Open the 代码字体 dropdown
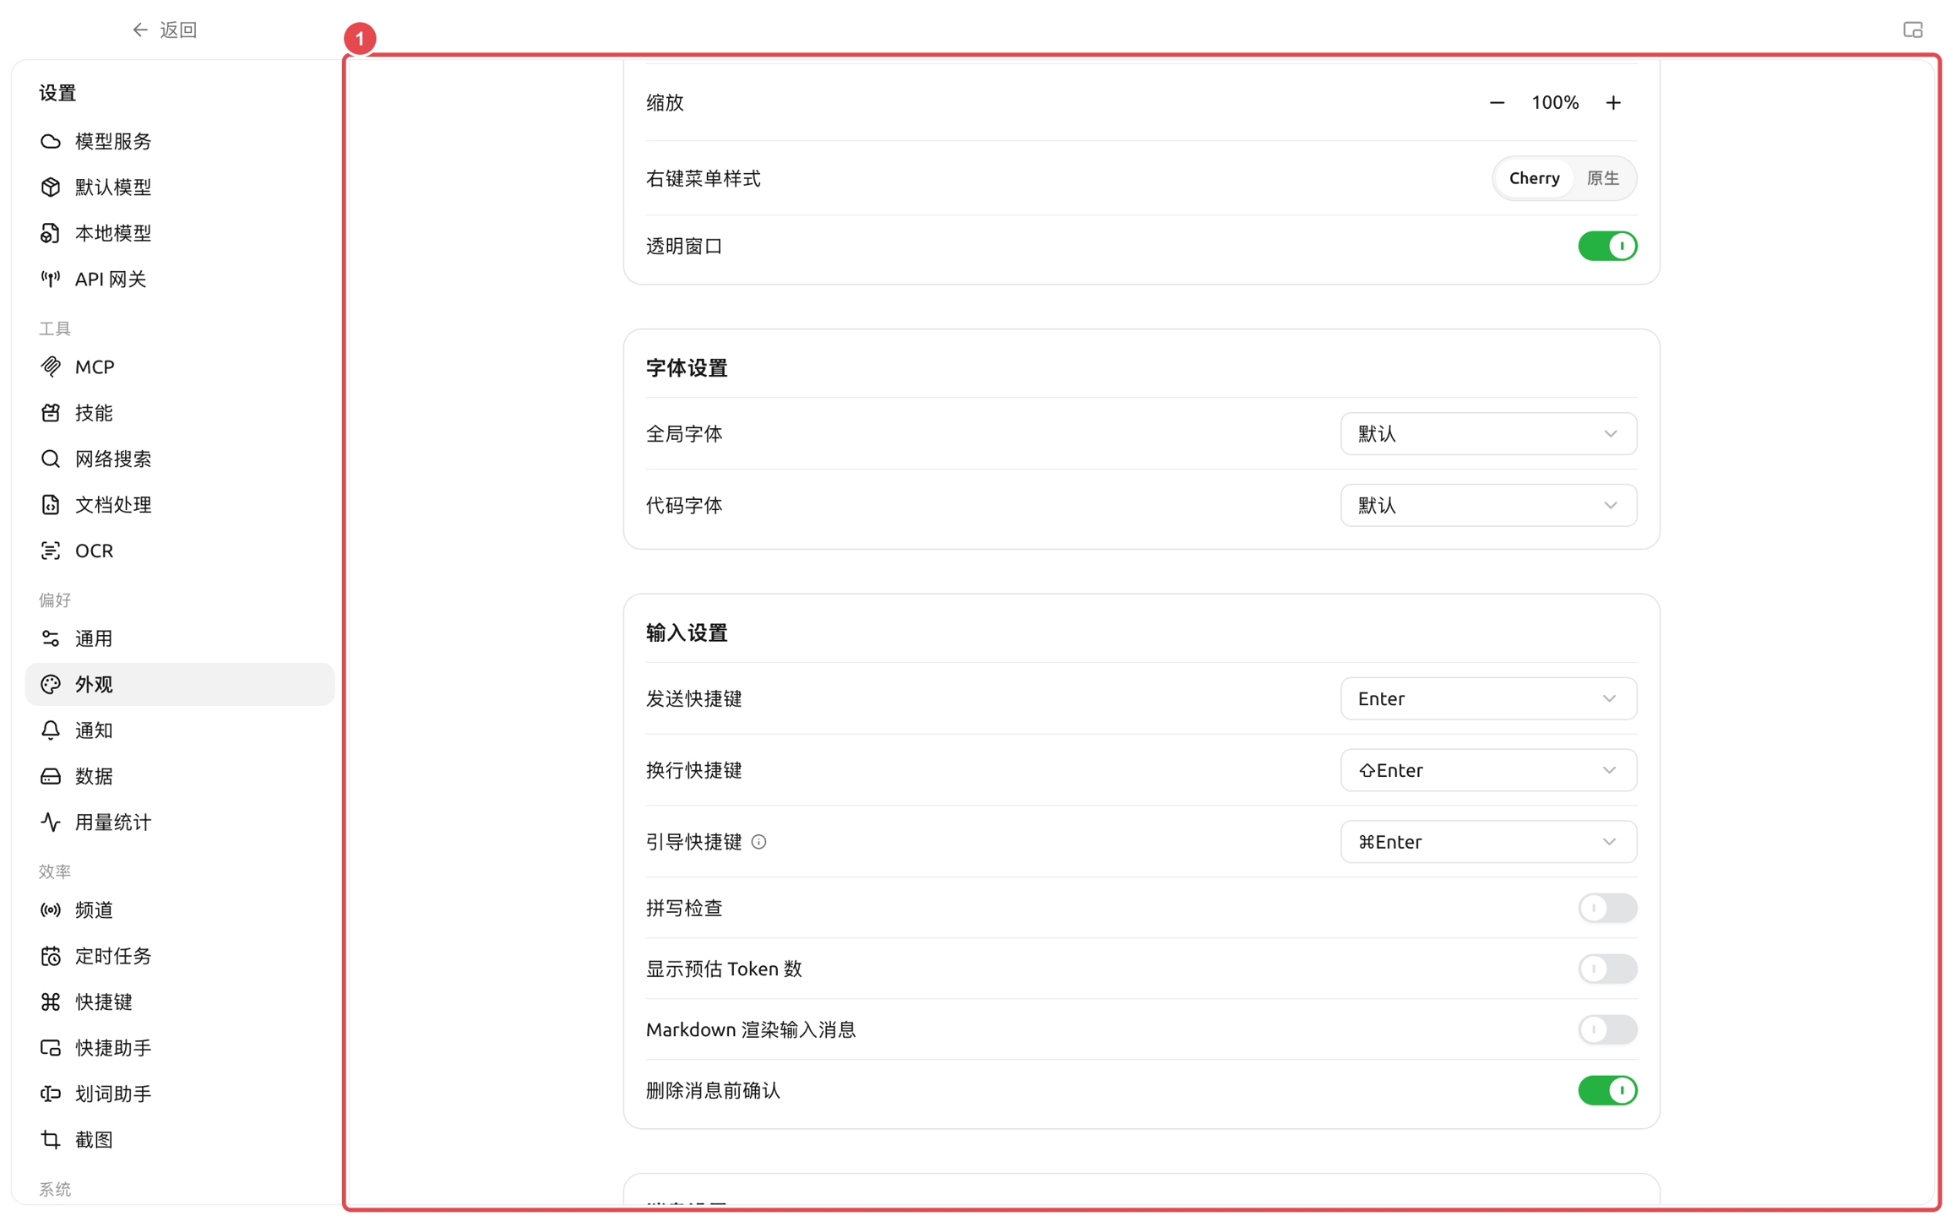 (1488, 506)
